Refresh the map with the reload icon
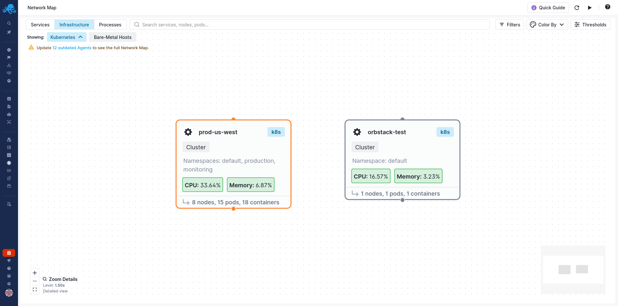 [x=577, y=8]
